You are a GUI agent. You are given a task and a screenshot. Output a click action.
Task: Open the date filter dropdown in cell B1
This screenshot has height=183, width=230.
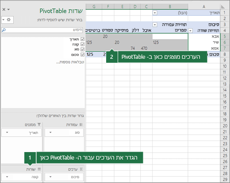click(x=155, y=13)
